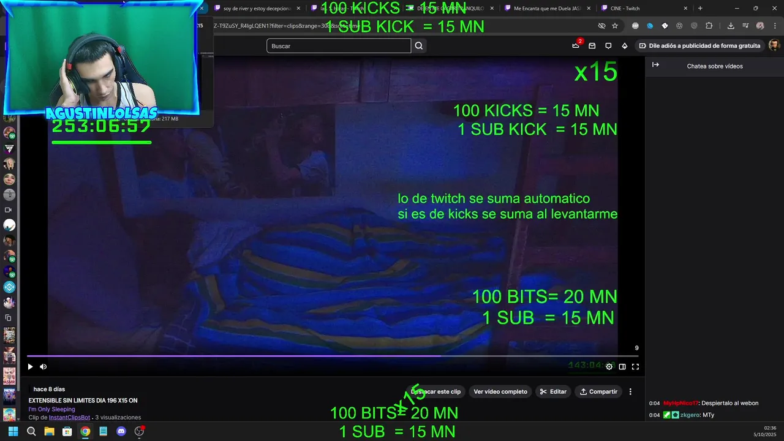Open Windows taskbar search
The image size is (784, 441).
tap(31, 431)
